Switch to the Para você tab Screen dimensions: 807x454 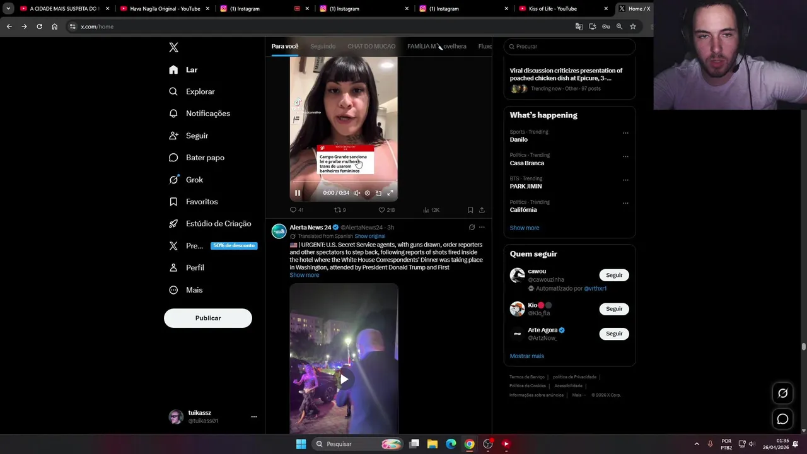tap(285, 46)
